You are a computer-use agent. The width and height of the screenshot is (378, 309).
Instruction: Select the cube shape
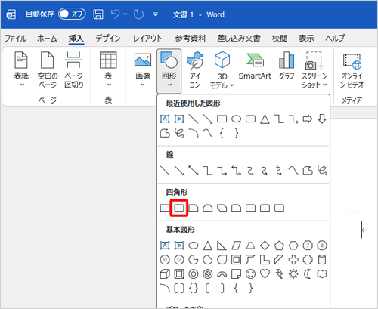tap(165, 274)
